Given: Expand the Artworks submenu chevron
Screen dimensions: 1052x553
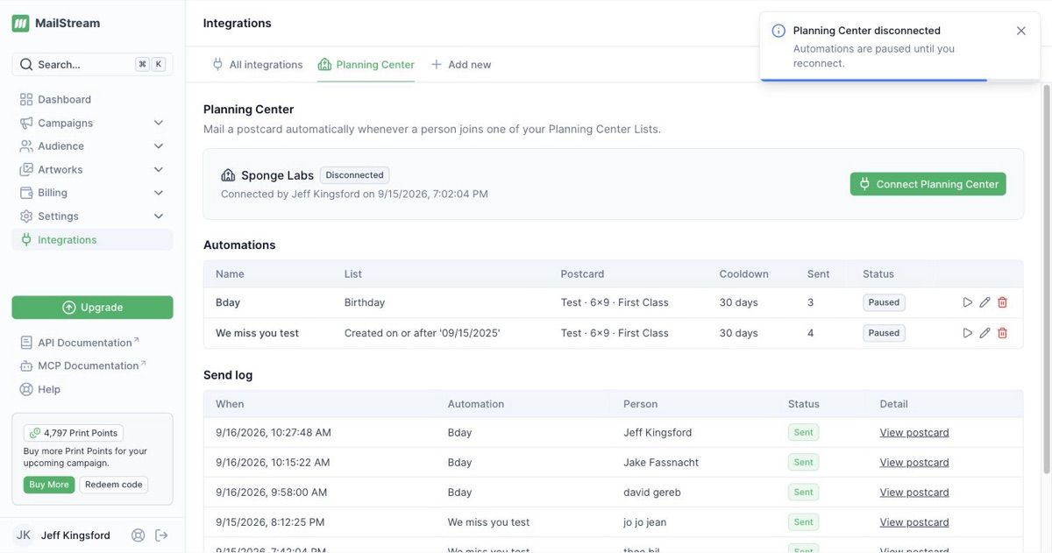Looking at the screenshot, I should (x=159, y=170).
